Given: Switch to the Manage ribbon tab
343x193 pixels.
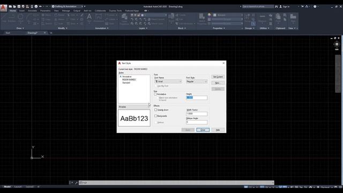Looking at the screenshot, I should (x=66, y=11).
